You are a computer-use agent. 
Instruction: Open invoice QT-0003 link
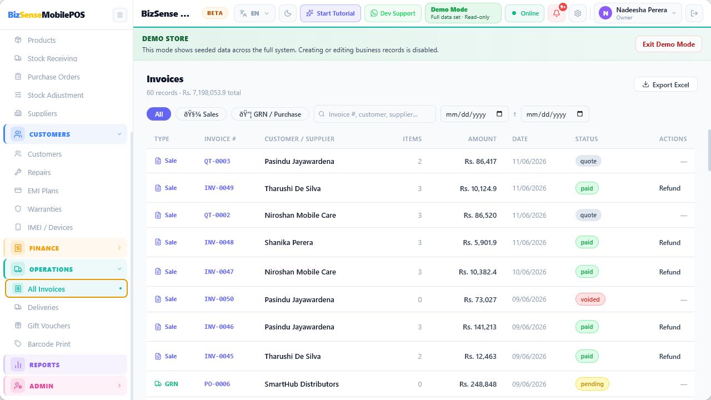tap(217, 161)
